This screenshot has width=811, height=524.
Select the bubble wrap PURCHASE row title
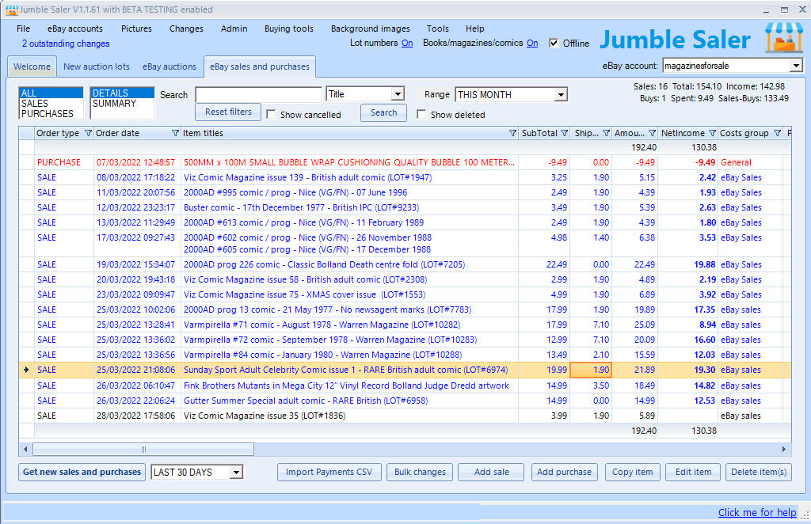(349, 162)
